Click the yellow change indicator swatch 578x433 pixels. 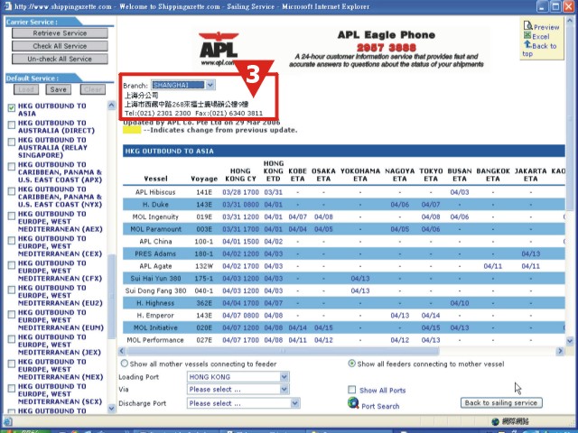(132, 130)
